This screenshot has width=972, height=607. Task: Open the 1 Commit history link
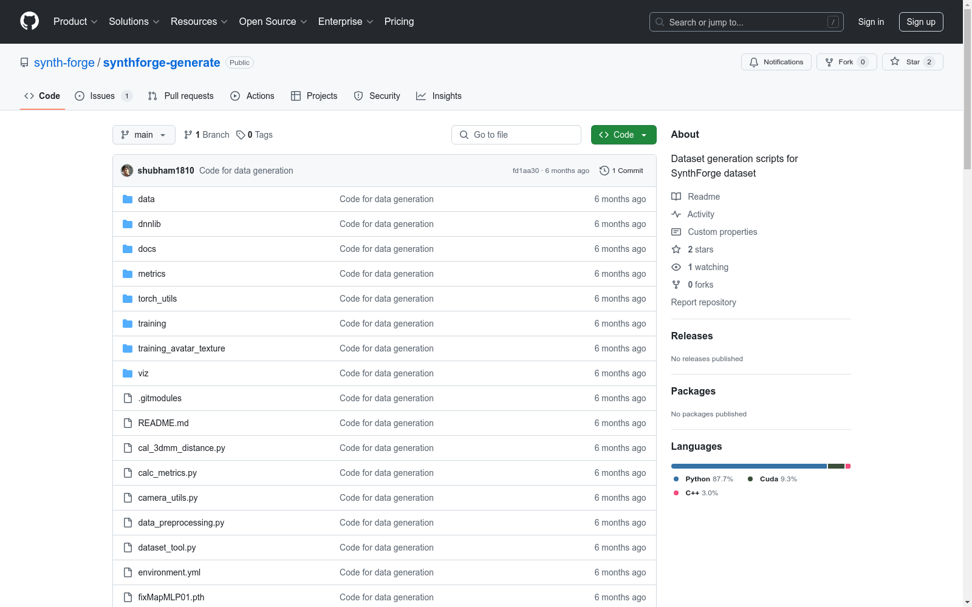[x=621, y=171]
